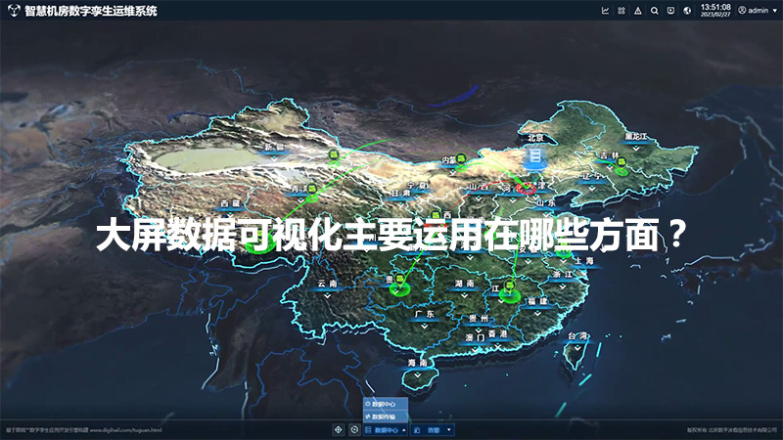Click the chevron under 广东 label
Image resolution: width=783 pixels, height=440 pixels.
pyautogui.click(x=424, y=327)
